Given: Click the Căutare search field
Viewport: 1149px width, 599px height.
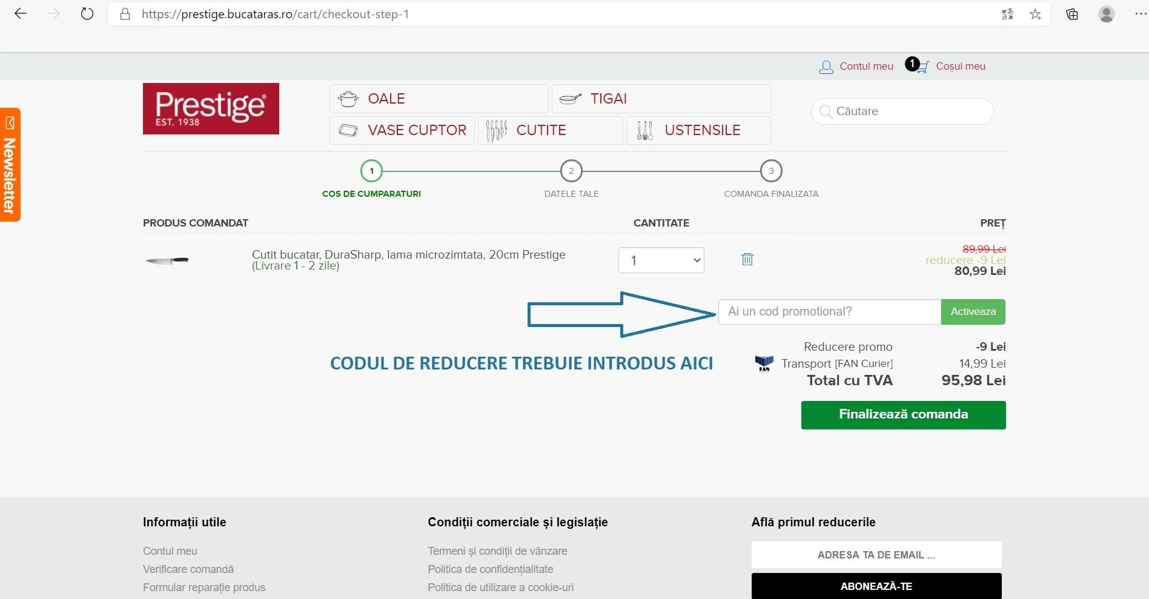Looking at the screenshot, I should point(902,111).
